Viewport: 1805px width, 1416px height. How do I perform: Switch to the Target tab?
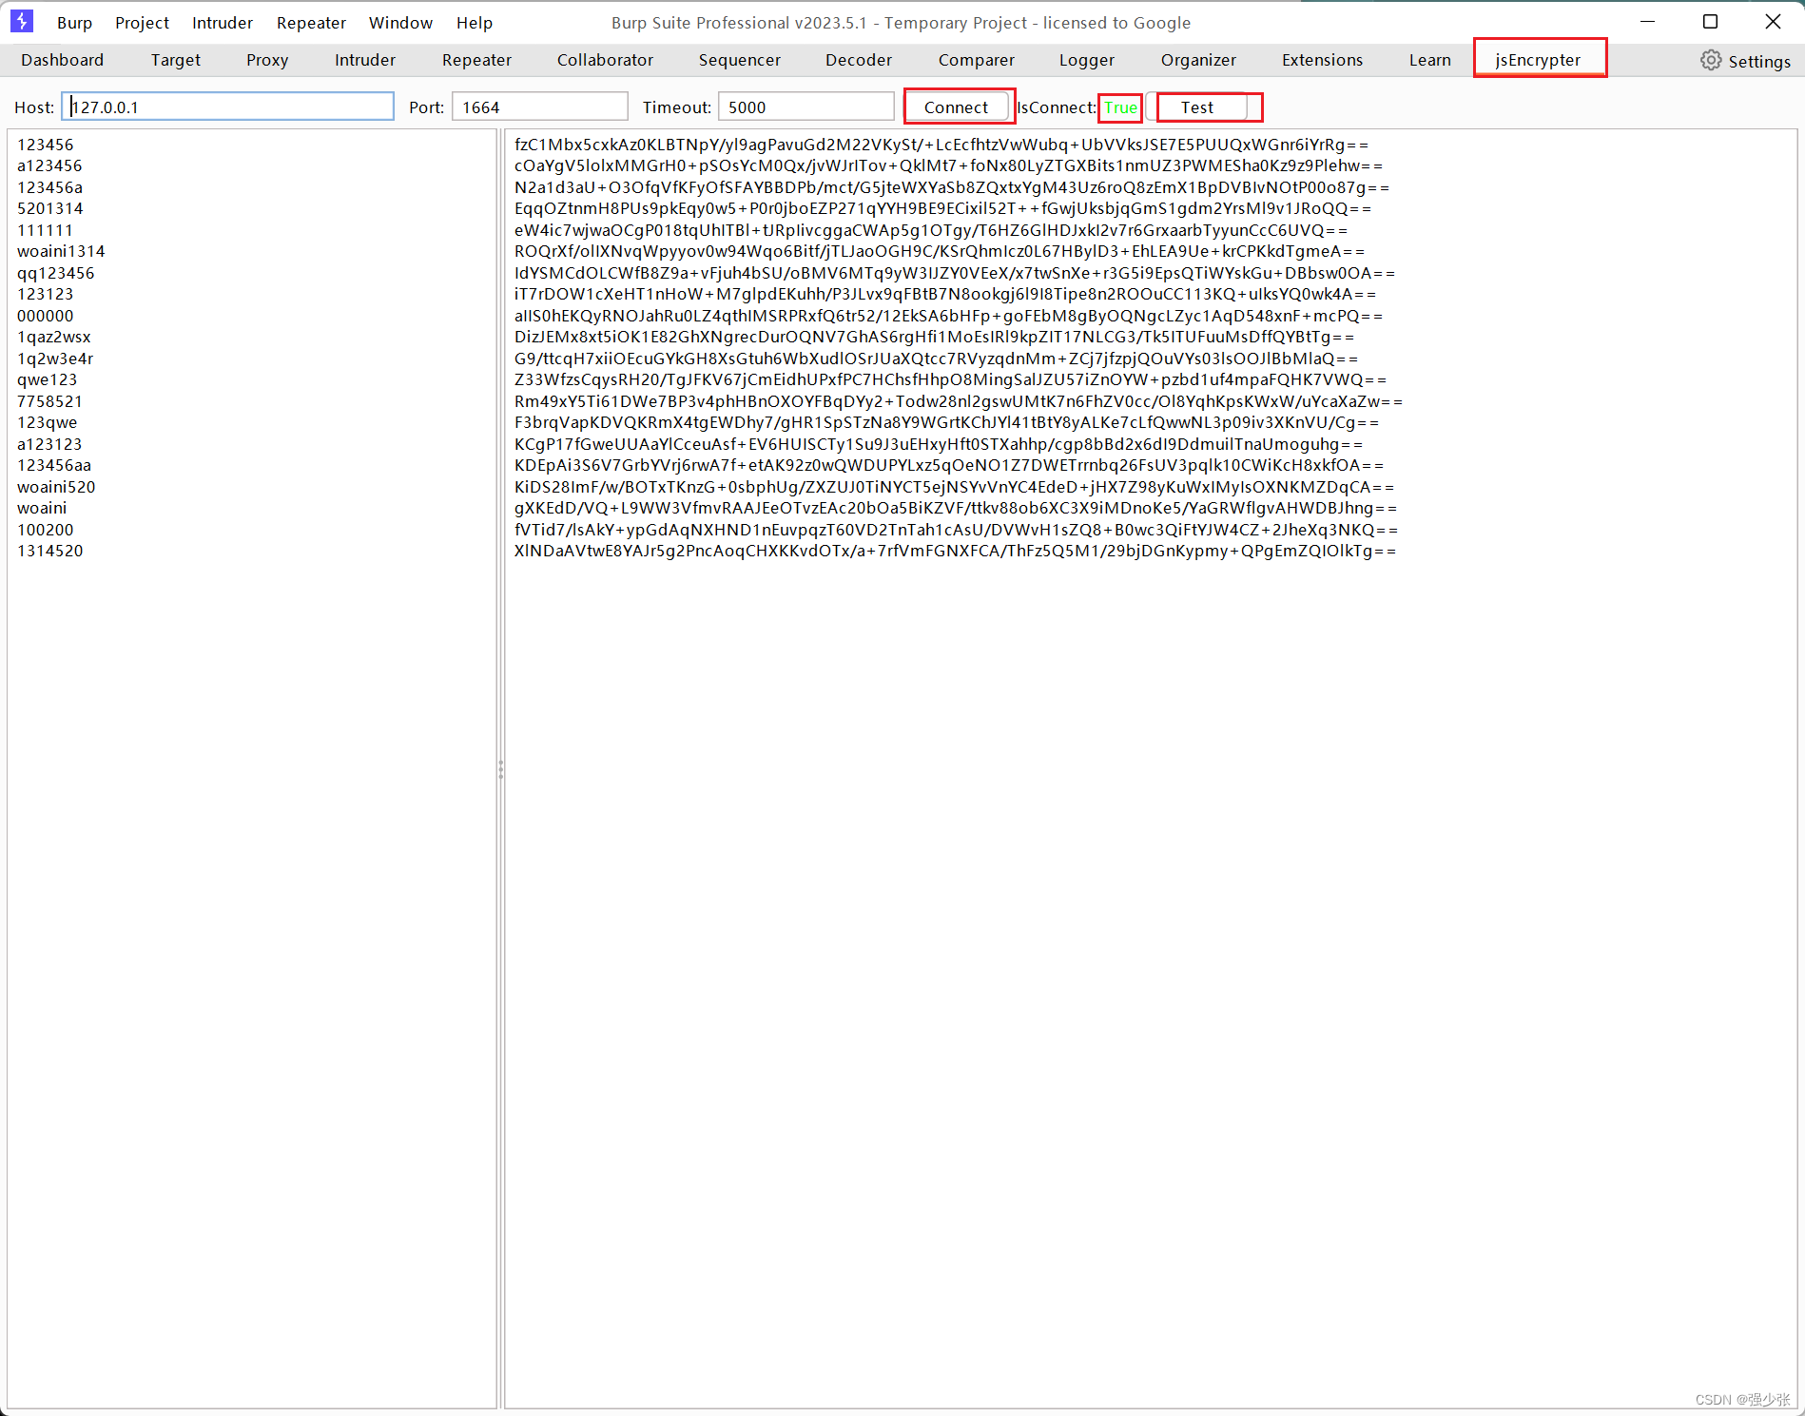click(176, 60)
